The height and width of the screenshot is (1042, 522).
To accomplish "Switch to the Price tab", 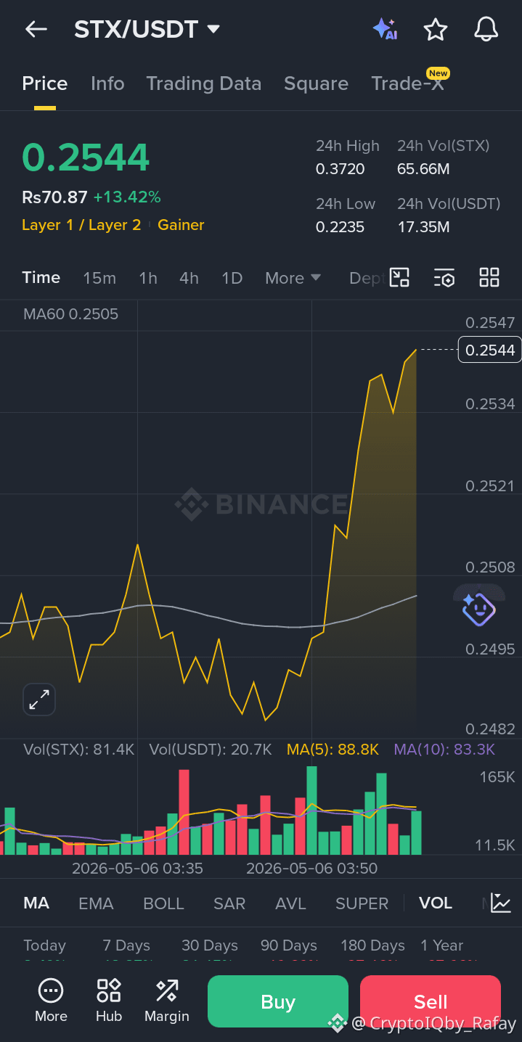I will 45,83.
